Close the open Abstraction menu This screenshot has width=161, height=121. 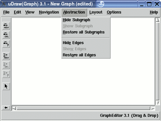(74, 12)
